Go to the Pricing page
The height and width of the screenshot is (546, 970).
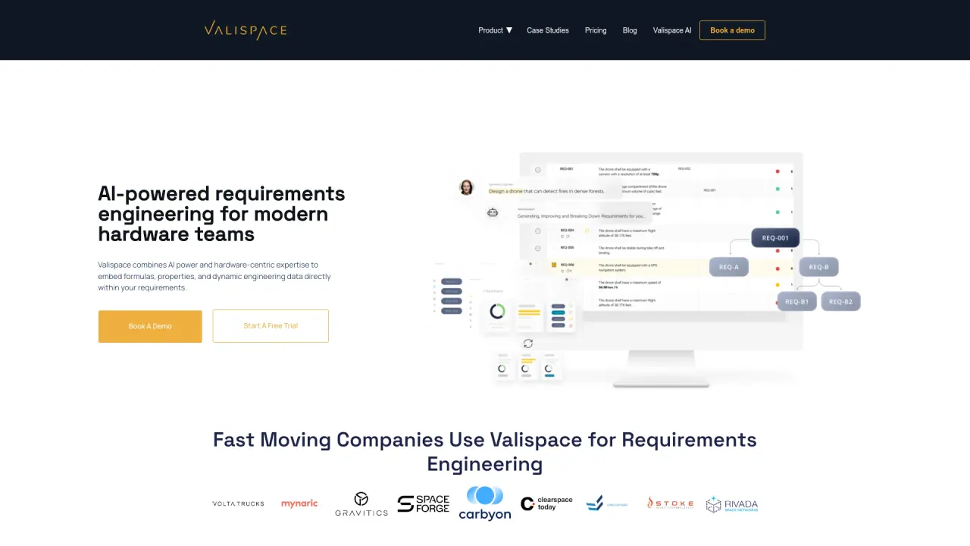coord(596,30)
